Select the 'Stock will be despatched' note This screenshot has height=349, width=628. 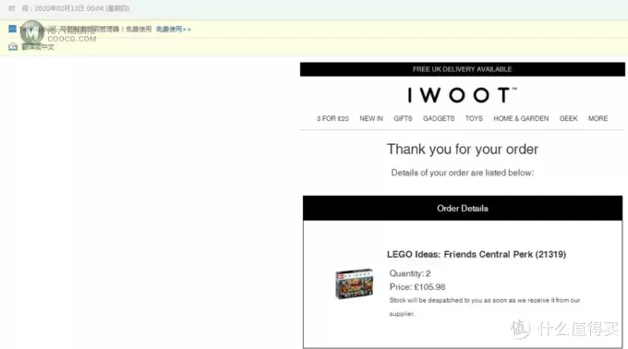pyautogui.click(x=485, y=307)
